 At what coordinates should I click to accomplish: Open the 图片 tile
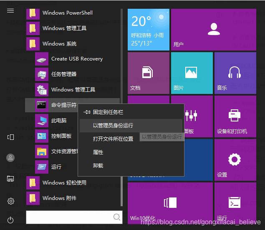(192, 73)
